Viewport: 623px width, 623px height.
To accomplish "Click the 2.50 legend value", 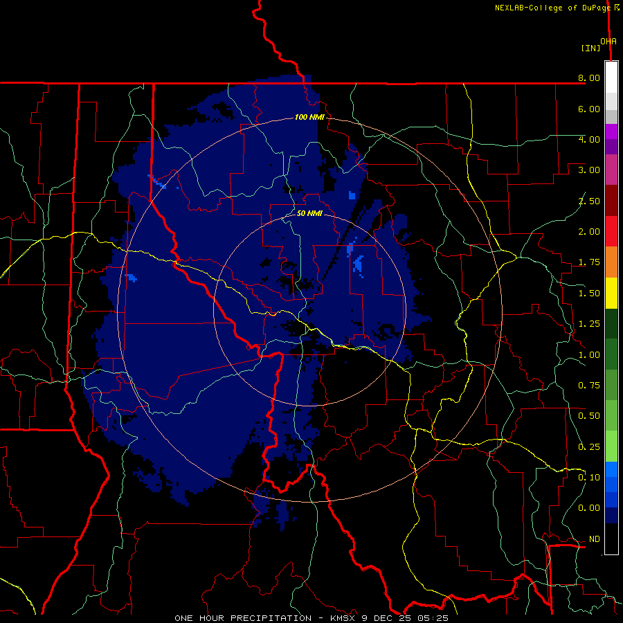I will pos(589,201).
